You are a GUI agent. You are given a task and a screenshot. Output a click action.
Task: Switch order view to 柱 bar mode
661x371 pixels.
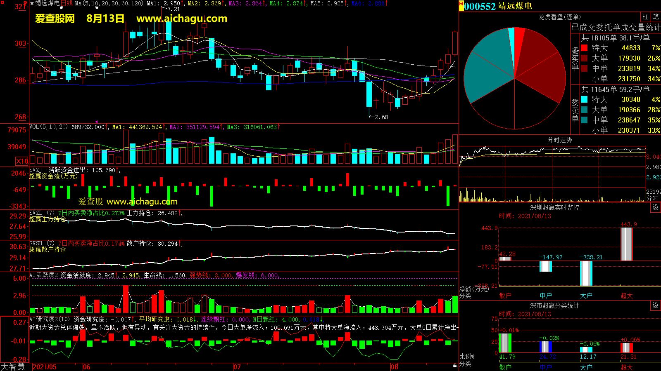click(x=645, y=17)
